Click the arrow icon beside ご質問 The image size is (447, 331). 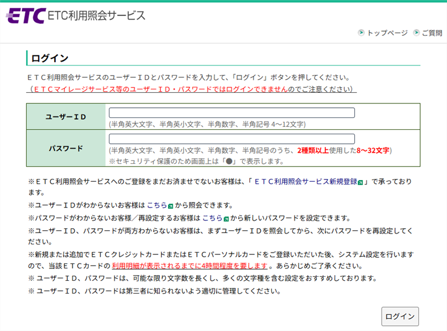(x=416, y=33)
